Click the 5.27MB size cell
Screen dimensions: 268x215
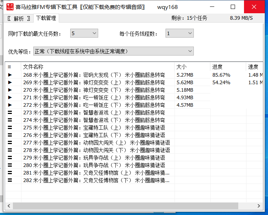coord(185,75)
